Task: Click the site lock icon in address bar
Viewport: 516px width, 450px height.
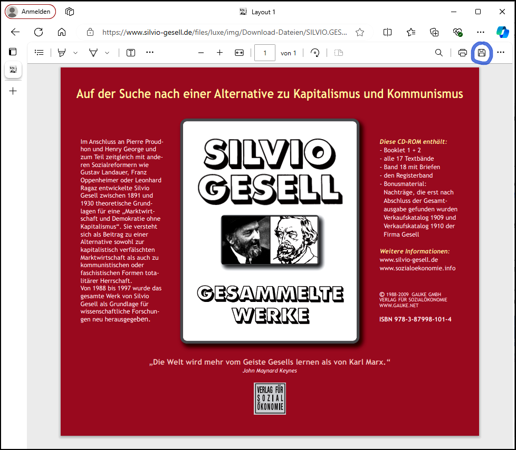Action: (90, 32)
